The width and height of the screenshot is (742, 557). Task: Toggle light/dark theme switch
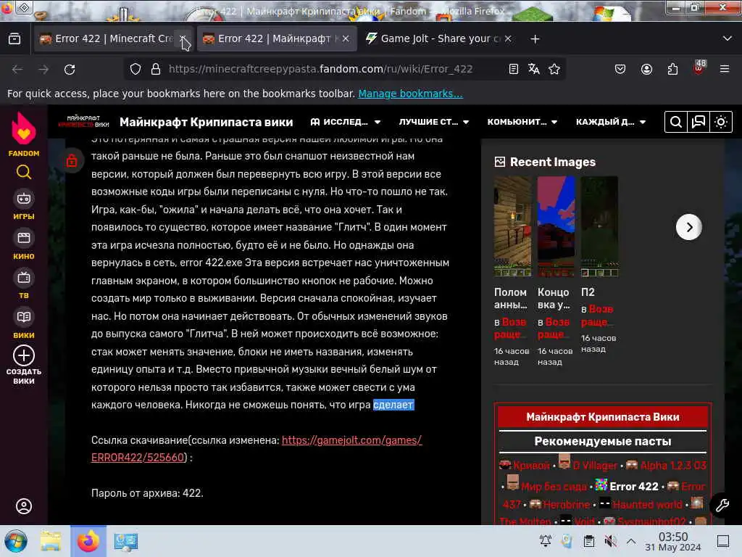point(721,122)
